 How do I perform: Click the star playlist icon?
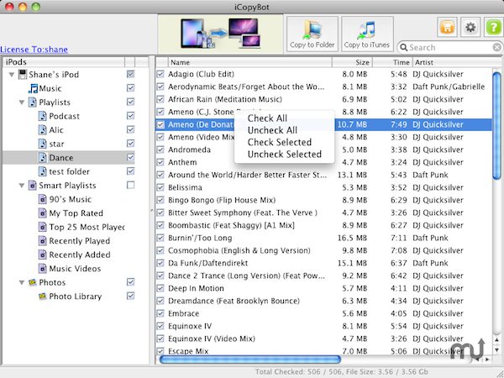pyautogui.click(x=43, y=144)
